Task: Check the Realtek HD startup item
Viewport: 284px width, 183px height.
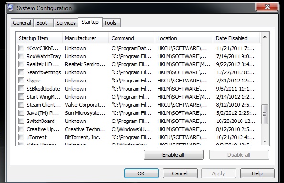Action: point(21,64)
